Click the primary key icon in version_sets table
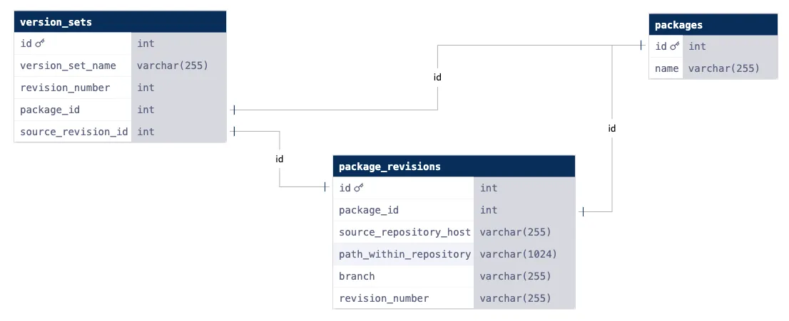 tap(40, 44)
